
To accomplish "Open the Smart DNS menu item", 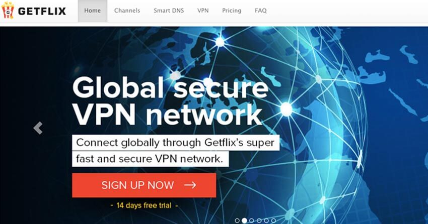I will click(x=169, y=11).
